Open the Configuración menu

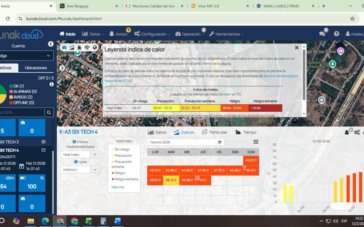pos(152,34)
